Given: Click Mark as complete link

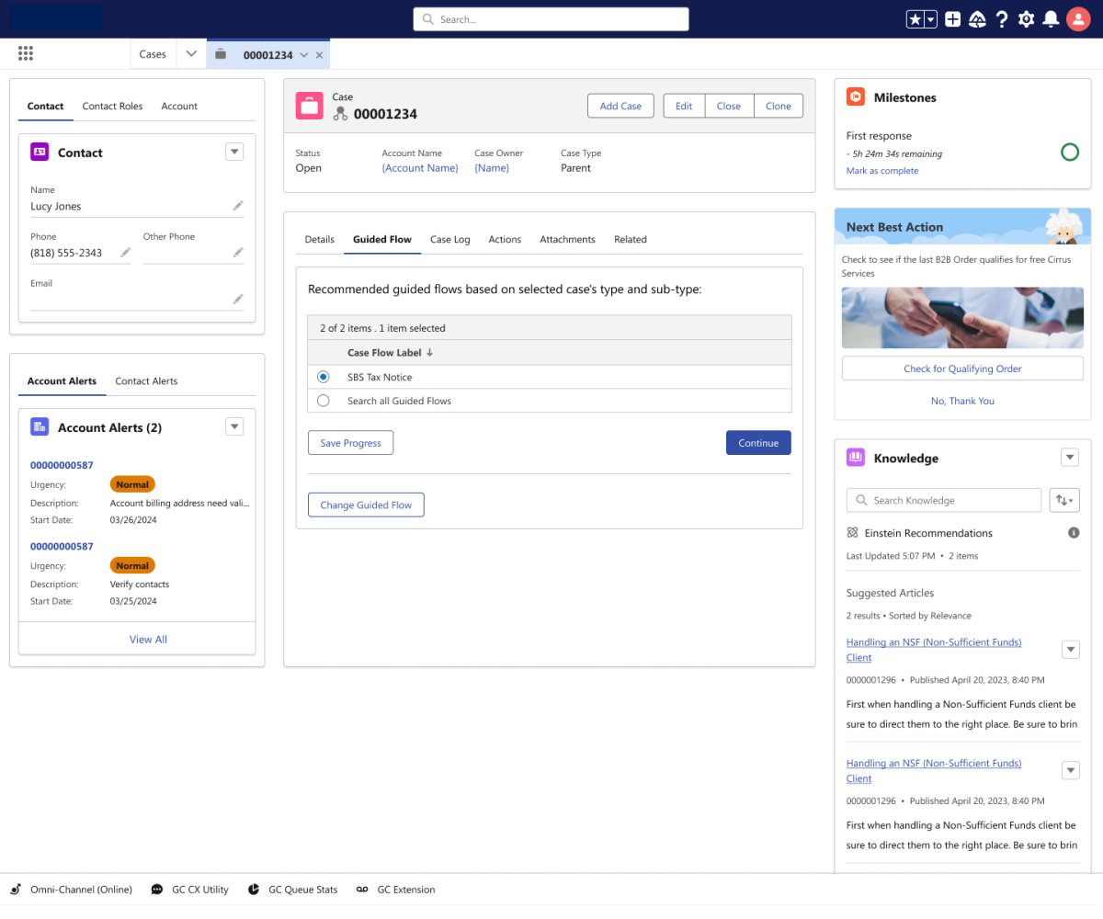Looking at the screenshot, I should pyautogui.click(x=882, y=171).
